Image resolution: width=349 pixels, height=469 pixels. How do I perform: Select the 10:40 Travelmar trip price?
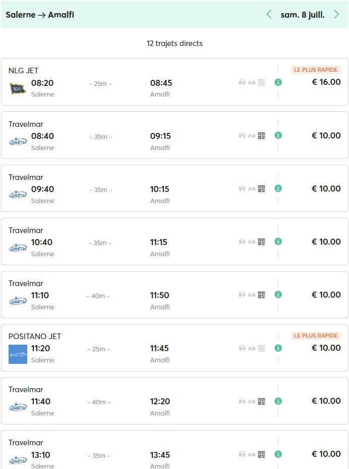(x=326, y=242)
